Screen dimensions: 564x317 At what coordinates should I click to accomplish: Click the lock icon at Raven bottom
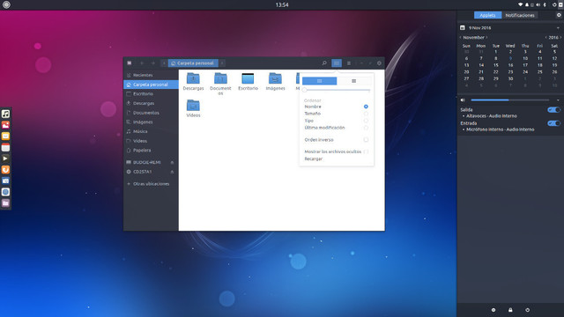(510, 310)
